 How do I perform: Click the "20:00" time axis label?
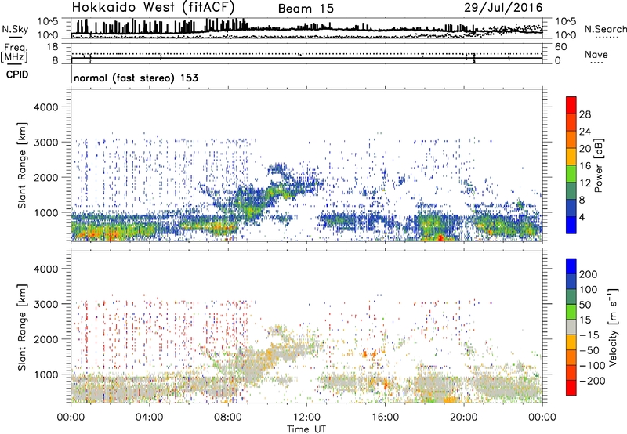coord(464,418)
